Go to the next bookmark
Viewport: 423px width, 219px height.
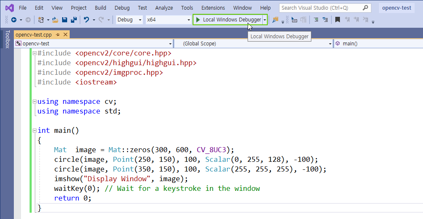pos(356,20)
